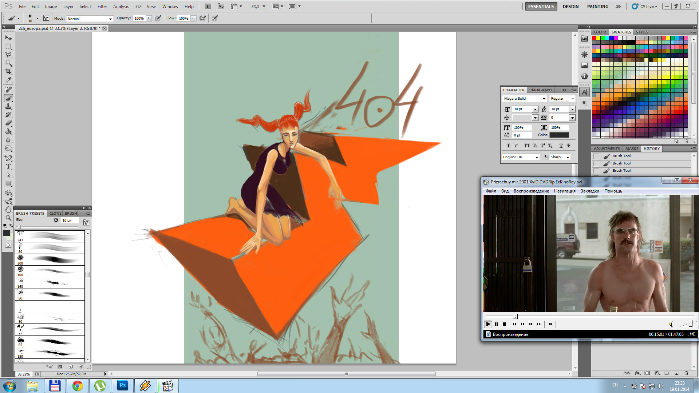The width and height of the screenshot is (699, 393).
Task: Open the Paragraph panel icon in dock
Action: pyautogui.click(x=584, y=103)
